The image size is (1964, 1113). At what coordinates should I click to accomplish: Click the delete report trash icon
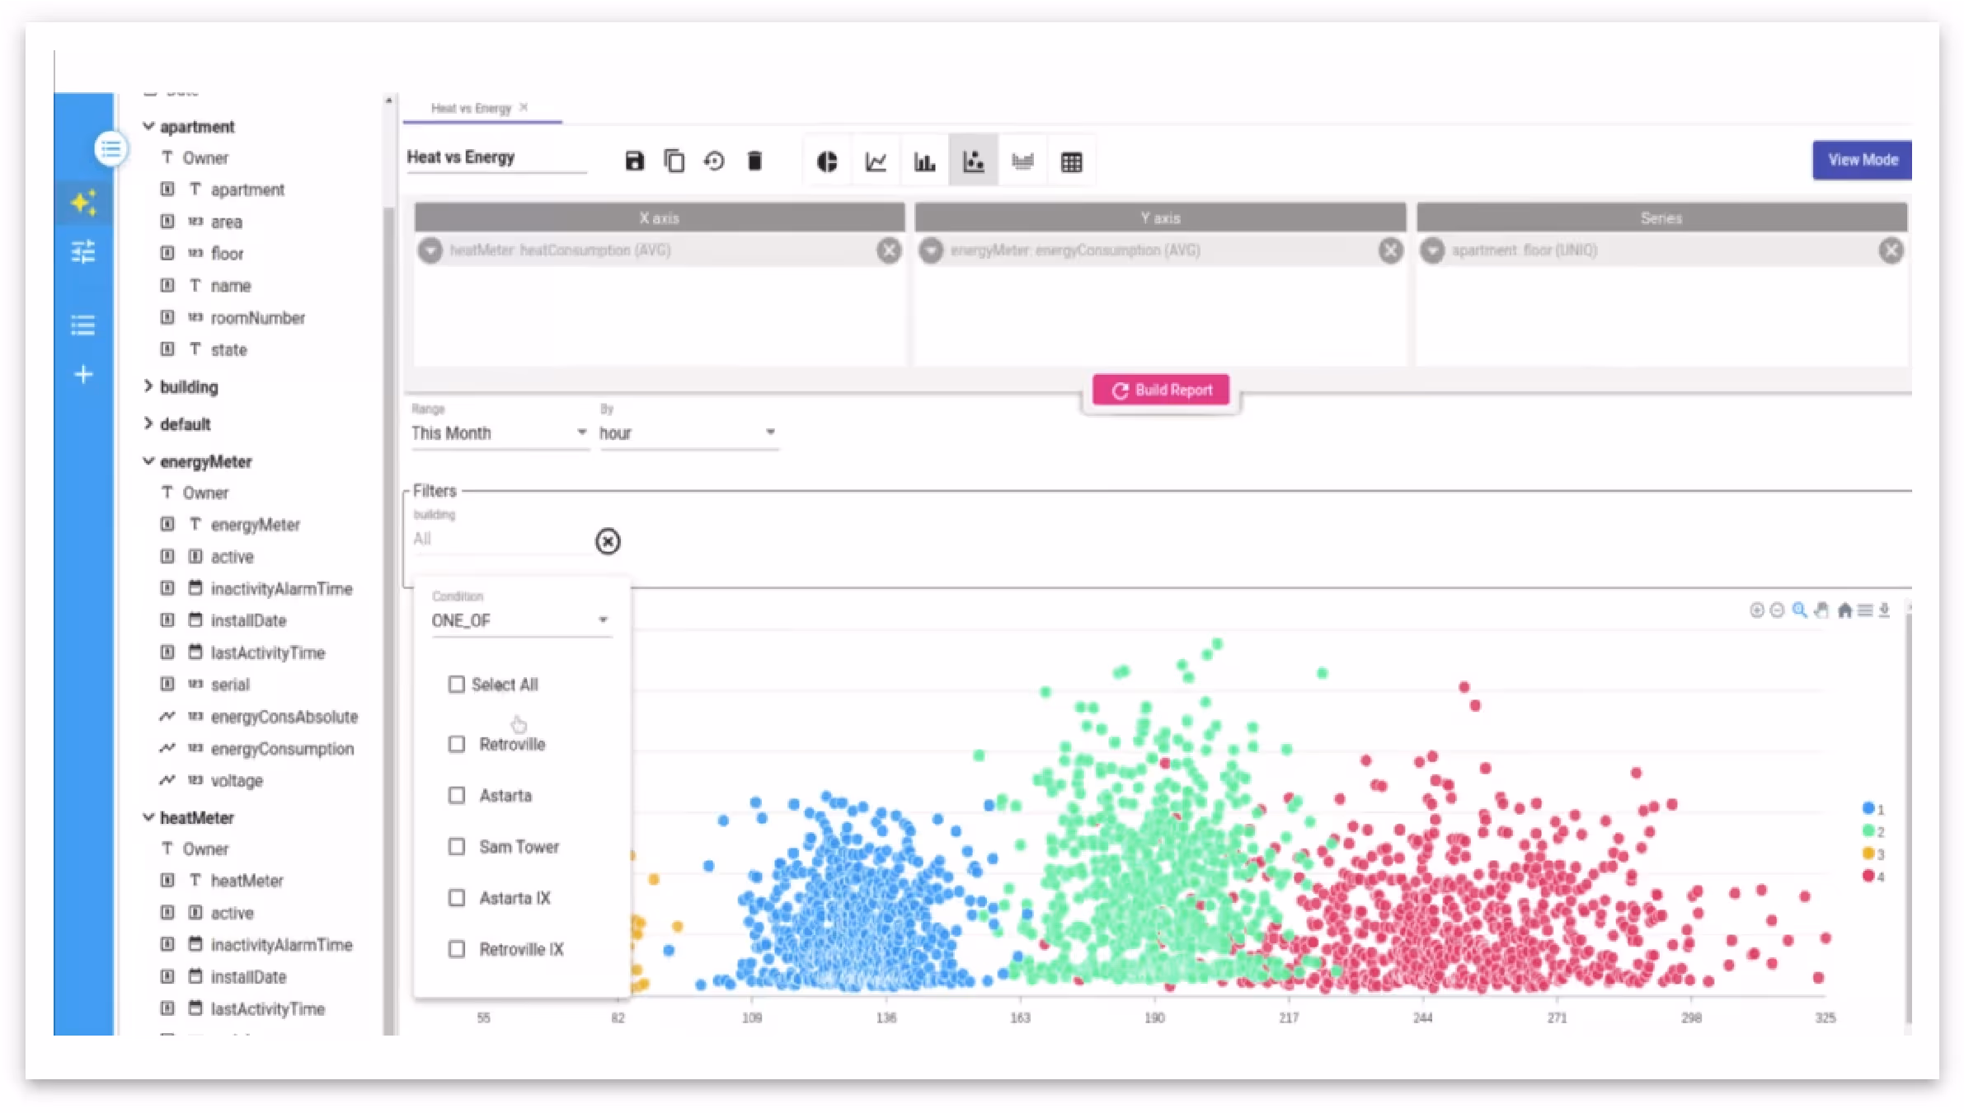pos(754,161)
